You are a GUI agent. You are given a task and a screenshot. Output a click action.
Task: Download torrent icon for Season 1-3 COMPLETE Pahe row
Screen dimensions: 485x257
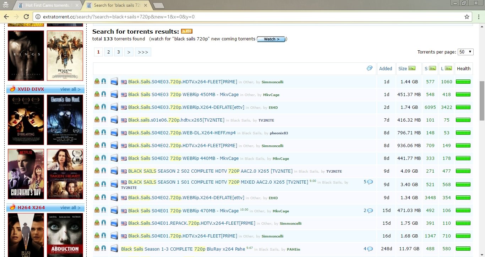click(x=97, y=249)
